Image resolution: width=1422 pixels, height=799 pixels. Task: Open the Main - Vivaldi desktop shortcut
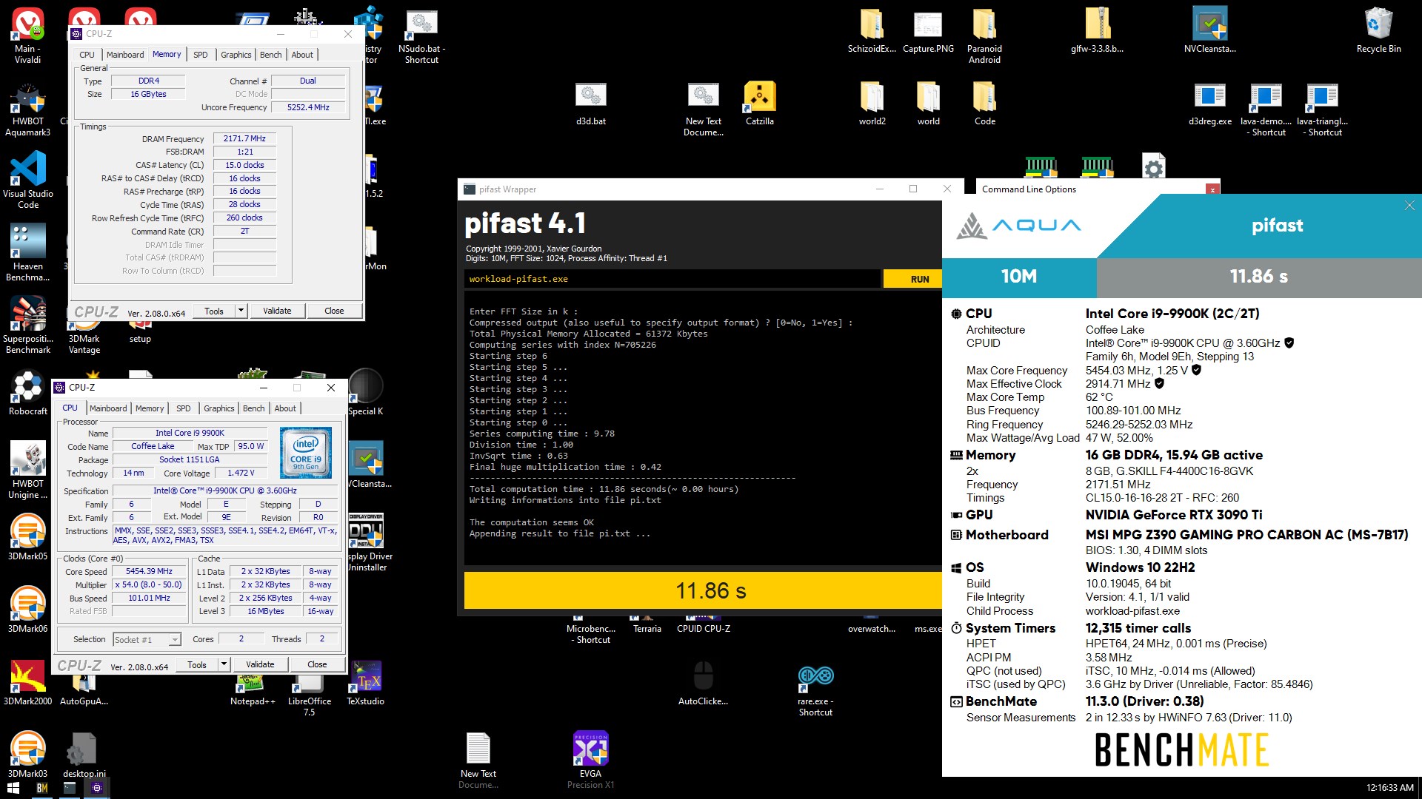point(28,36)
